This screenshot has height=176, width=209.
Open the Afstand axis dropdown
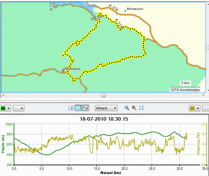(x=106, y=108)
